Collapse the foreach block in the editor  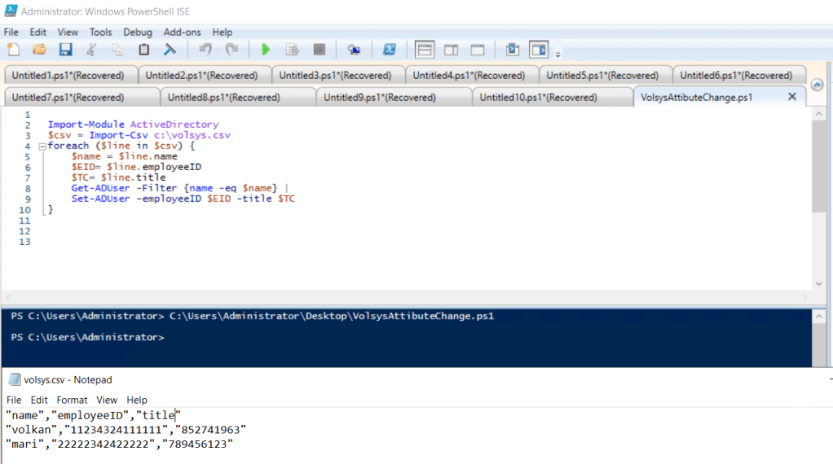42,147
